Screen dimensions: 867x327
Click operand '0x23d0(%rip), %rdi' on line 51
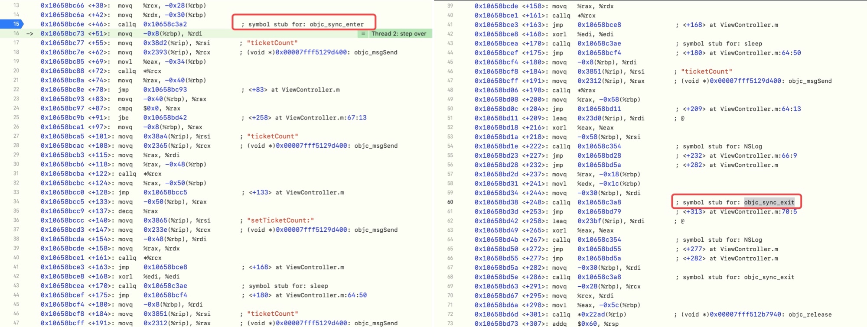point(611,118)
